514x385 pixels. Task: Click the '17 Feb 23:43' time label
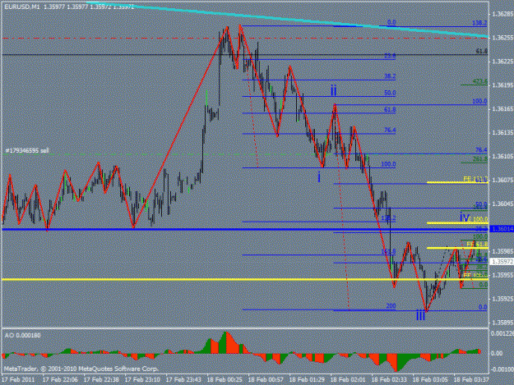coord(183,380)
